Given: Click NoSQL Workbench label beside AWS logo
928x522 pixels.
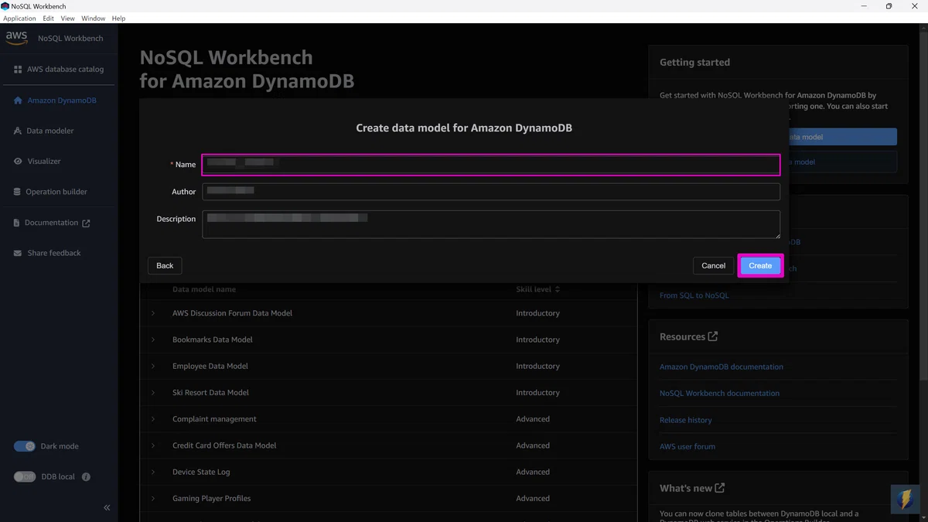Looking at the screenshot, I should [70, 38].
